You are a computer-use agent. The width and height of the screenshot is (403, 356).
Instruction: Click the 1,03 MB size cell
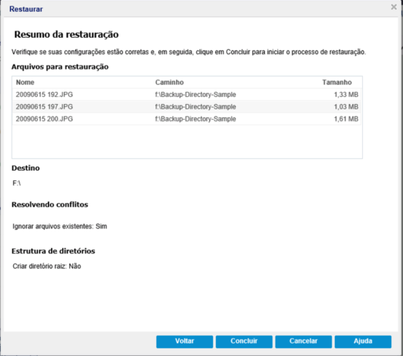(x=346, y=107)
